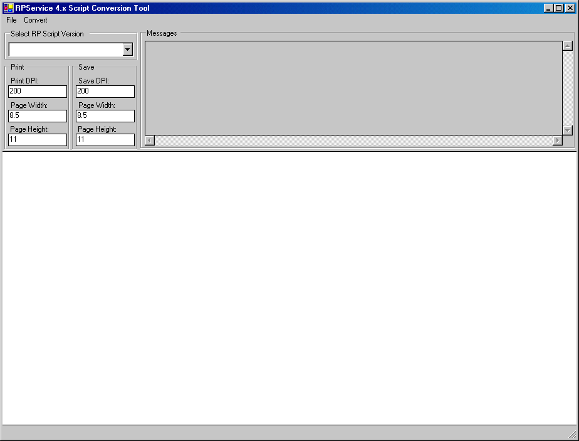The image size is (579, 441).
Task: Open the Convert menu
Action: 36,20
